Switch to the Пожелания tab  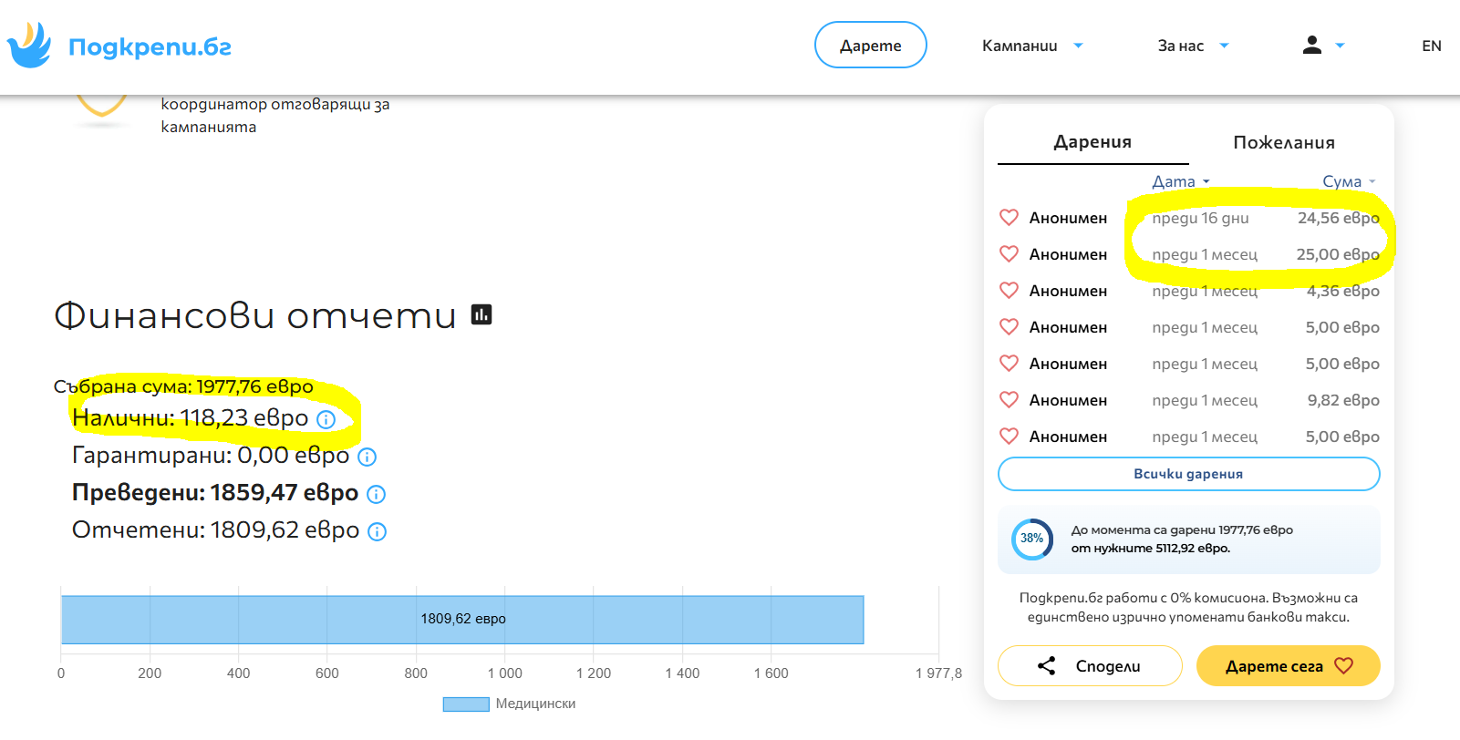point(1284,142)
